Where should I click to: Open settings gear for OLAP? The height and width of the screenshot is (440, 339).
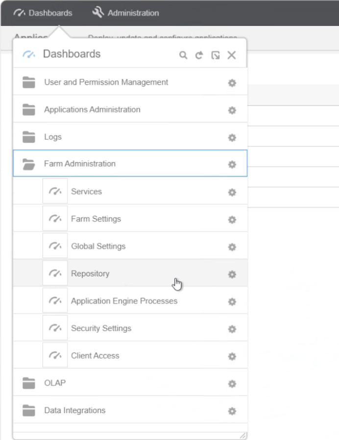[232, 384]
